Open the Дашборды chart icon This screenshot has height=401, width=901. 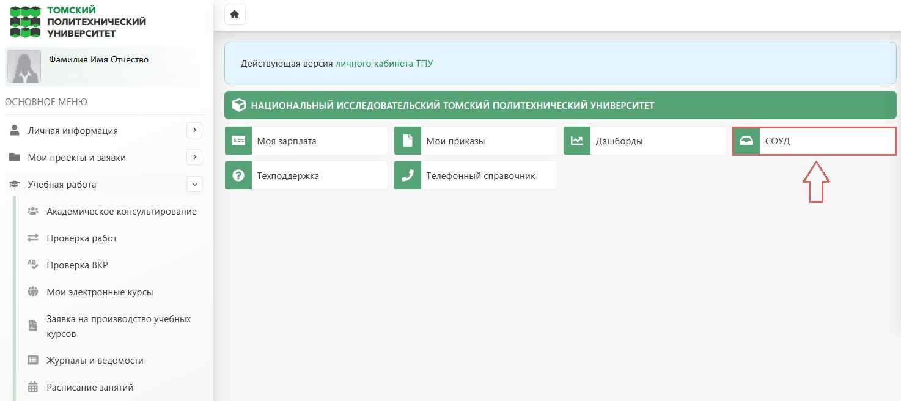tap(577, 141)
